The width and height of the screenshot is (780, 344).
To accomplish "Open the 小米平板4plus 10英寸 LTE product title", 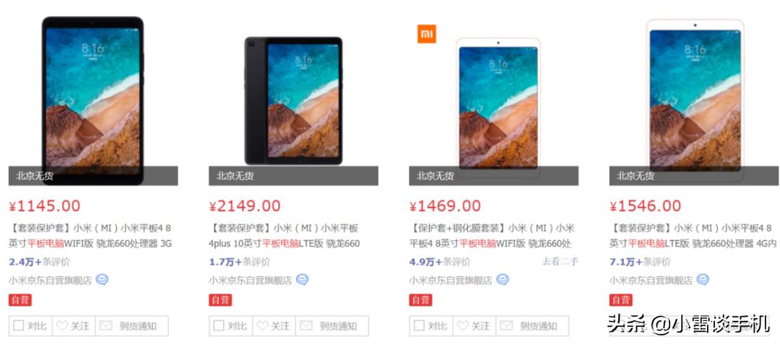I will tap(285, 236).
